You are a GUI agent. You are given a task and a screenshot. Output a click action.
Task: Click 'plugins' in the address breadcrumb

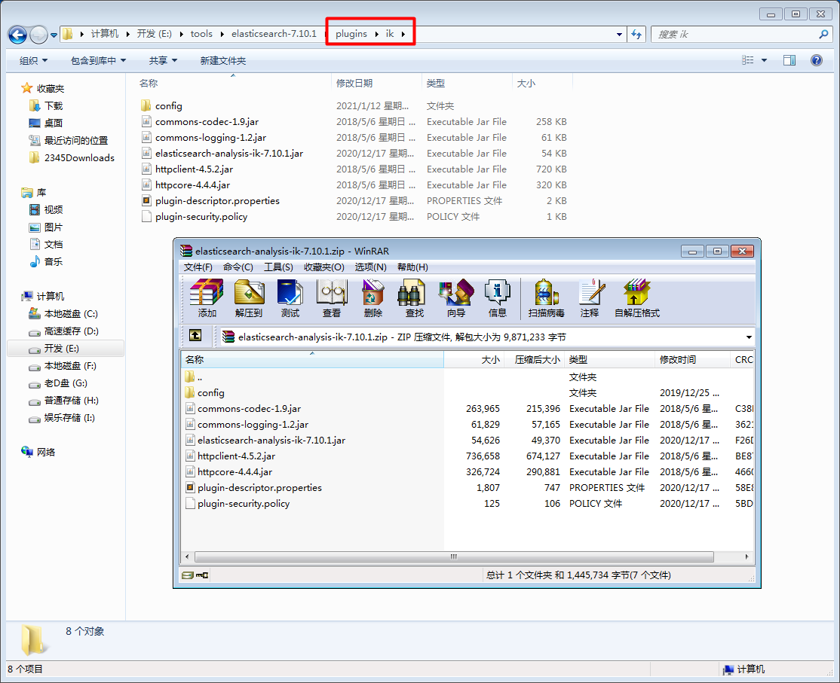pyautogui.click(x=351, y=34)
